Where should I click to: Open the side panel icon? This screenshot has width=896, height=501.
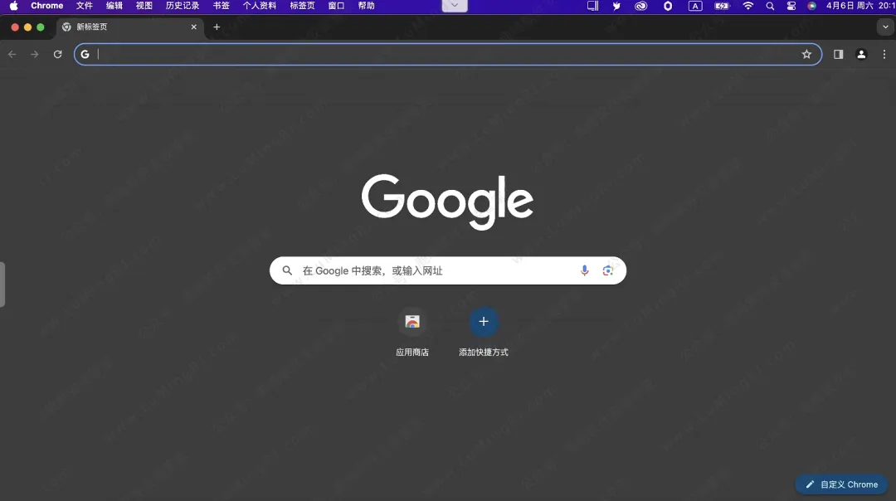pos(838,55)
